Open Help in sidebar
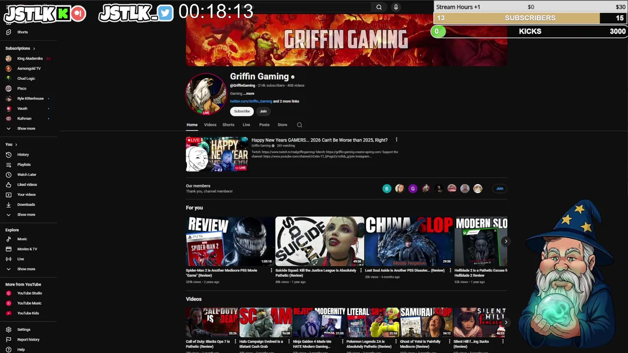628x353 pixels. point(21,350)
